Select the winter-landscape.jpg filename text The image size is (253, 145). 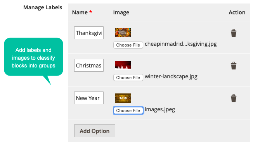click(x=171, y=76)
